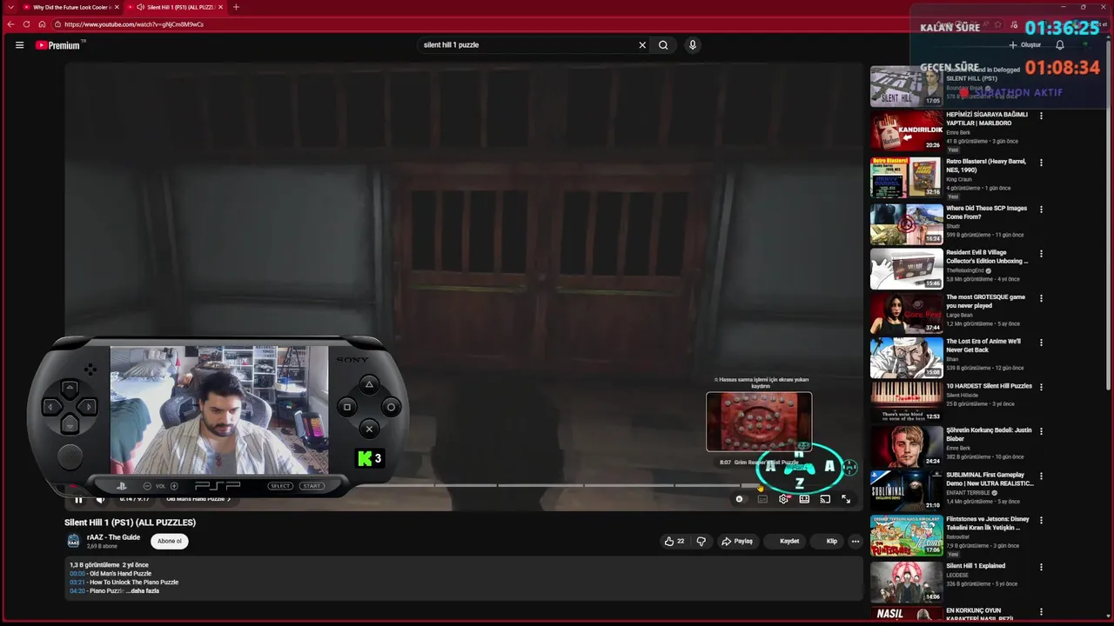Click the magnifier search button
This screenshot has width=1114, height=626.
pyautogui.click(x=663, y=45)
